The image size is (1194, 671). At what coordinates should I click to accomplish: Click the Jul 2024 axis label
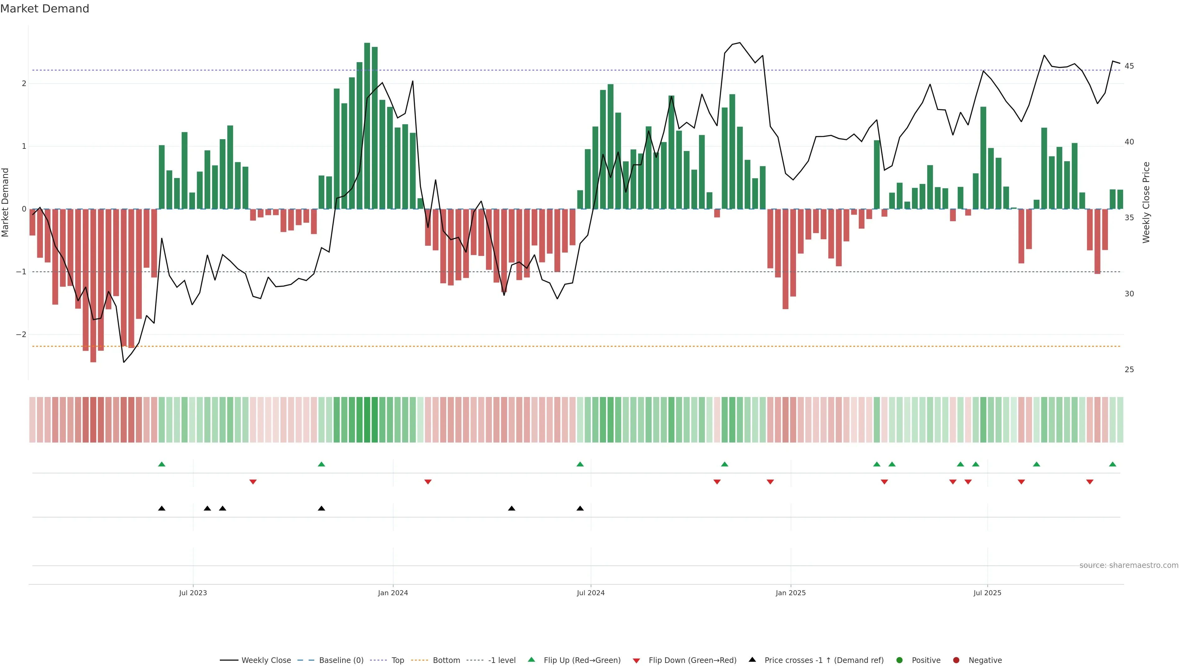point(590,593)
